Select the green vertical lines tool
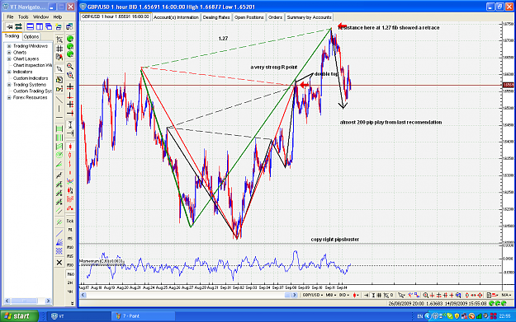The image size is (516, 322). coord(59,138)
